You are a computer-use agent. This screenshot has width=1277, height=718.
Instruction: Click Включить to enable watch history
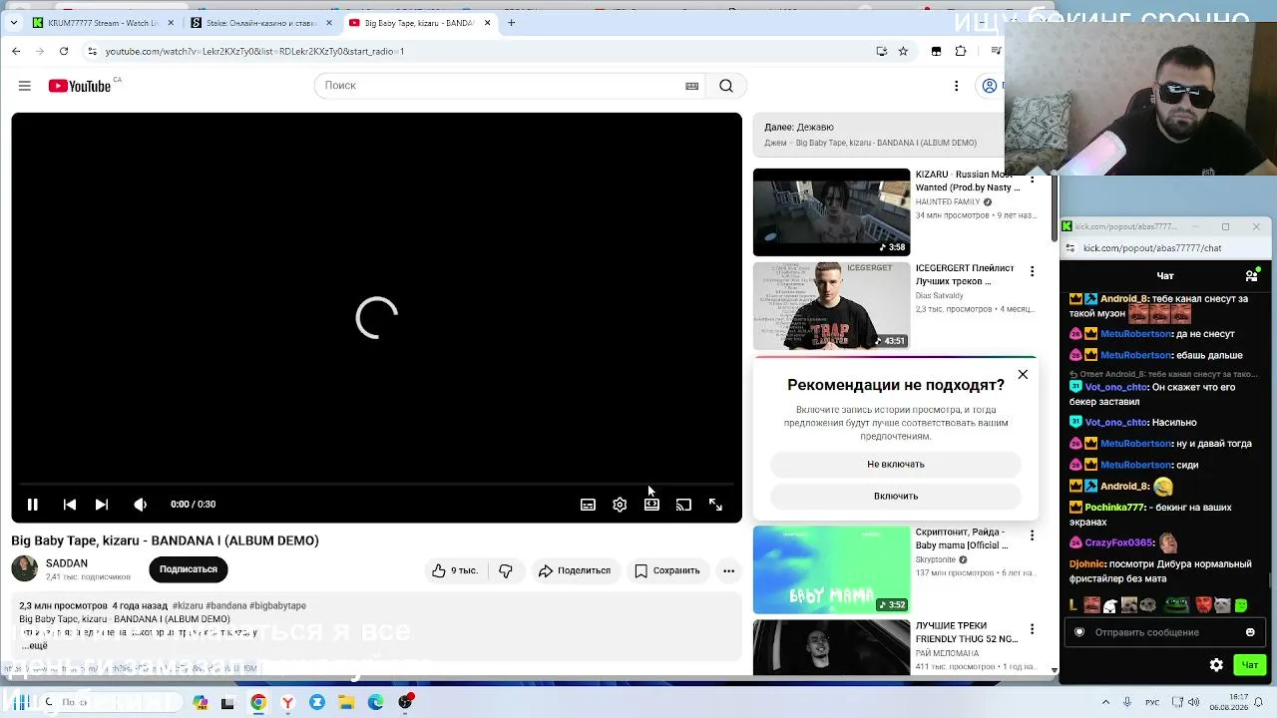tap(896, 496)
